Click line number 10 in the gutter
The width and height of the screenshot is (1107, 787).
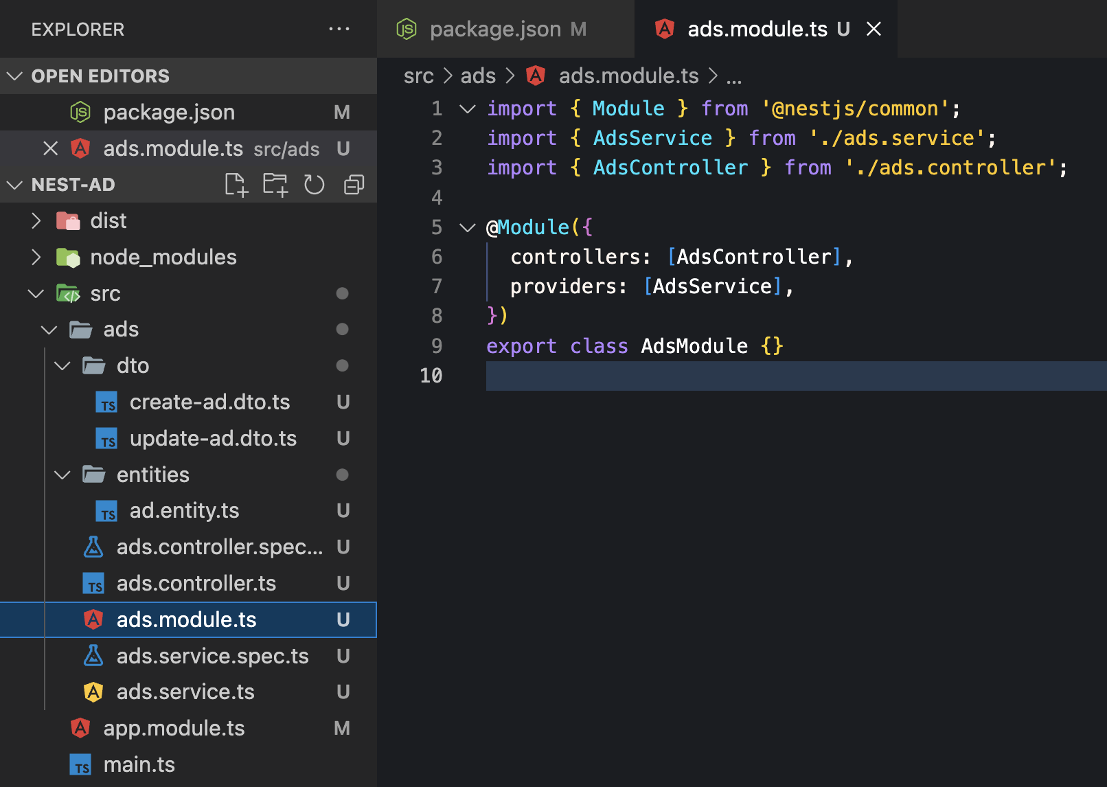(431, 376)
